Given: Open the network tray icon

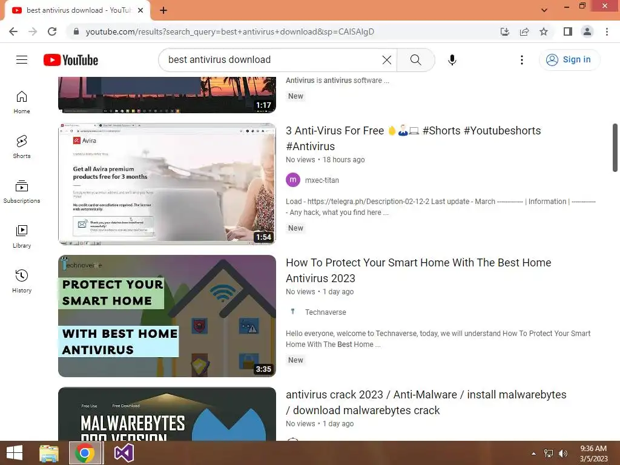Looking at the screenshot, I should (x=549, y=453).
